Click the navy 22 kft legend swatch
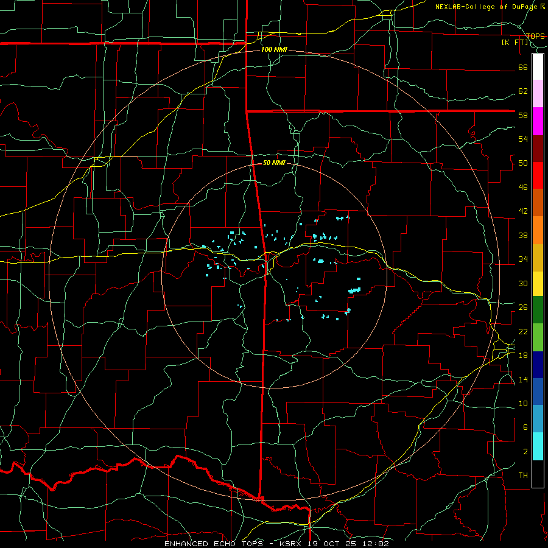The image size is (548, 548). 538,365
